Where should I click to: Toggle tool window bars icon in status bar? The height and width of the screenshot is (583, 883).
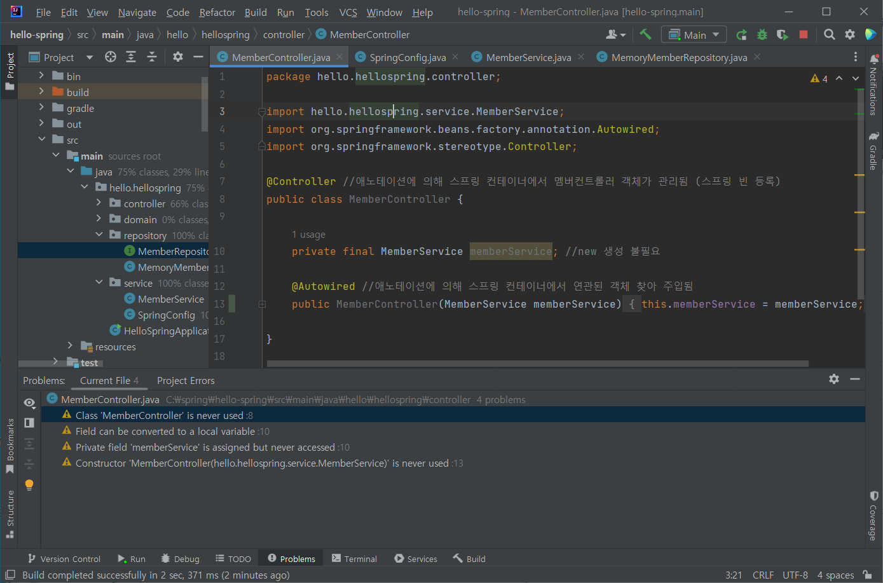click(10, 575)
